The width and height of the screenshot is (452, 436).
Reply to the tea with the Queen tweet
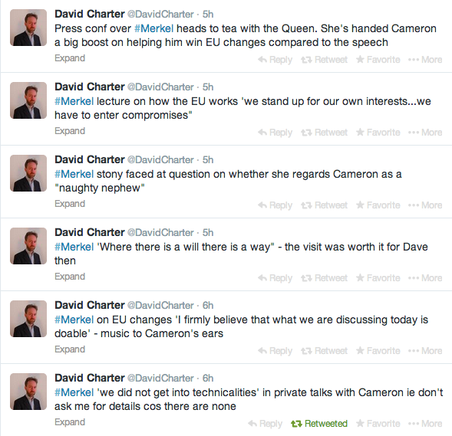coord(275,60)
